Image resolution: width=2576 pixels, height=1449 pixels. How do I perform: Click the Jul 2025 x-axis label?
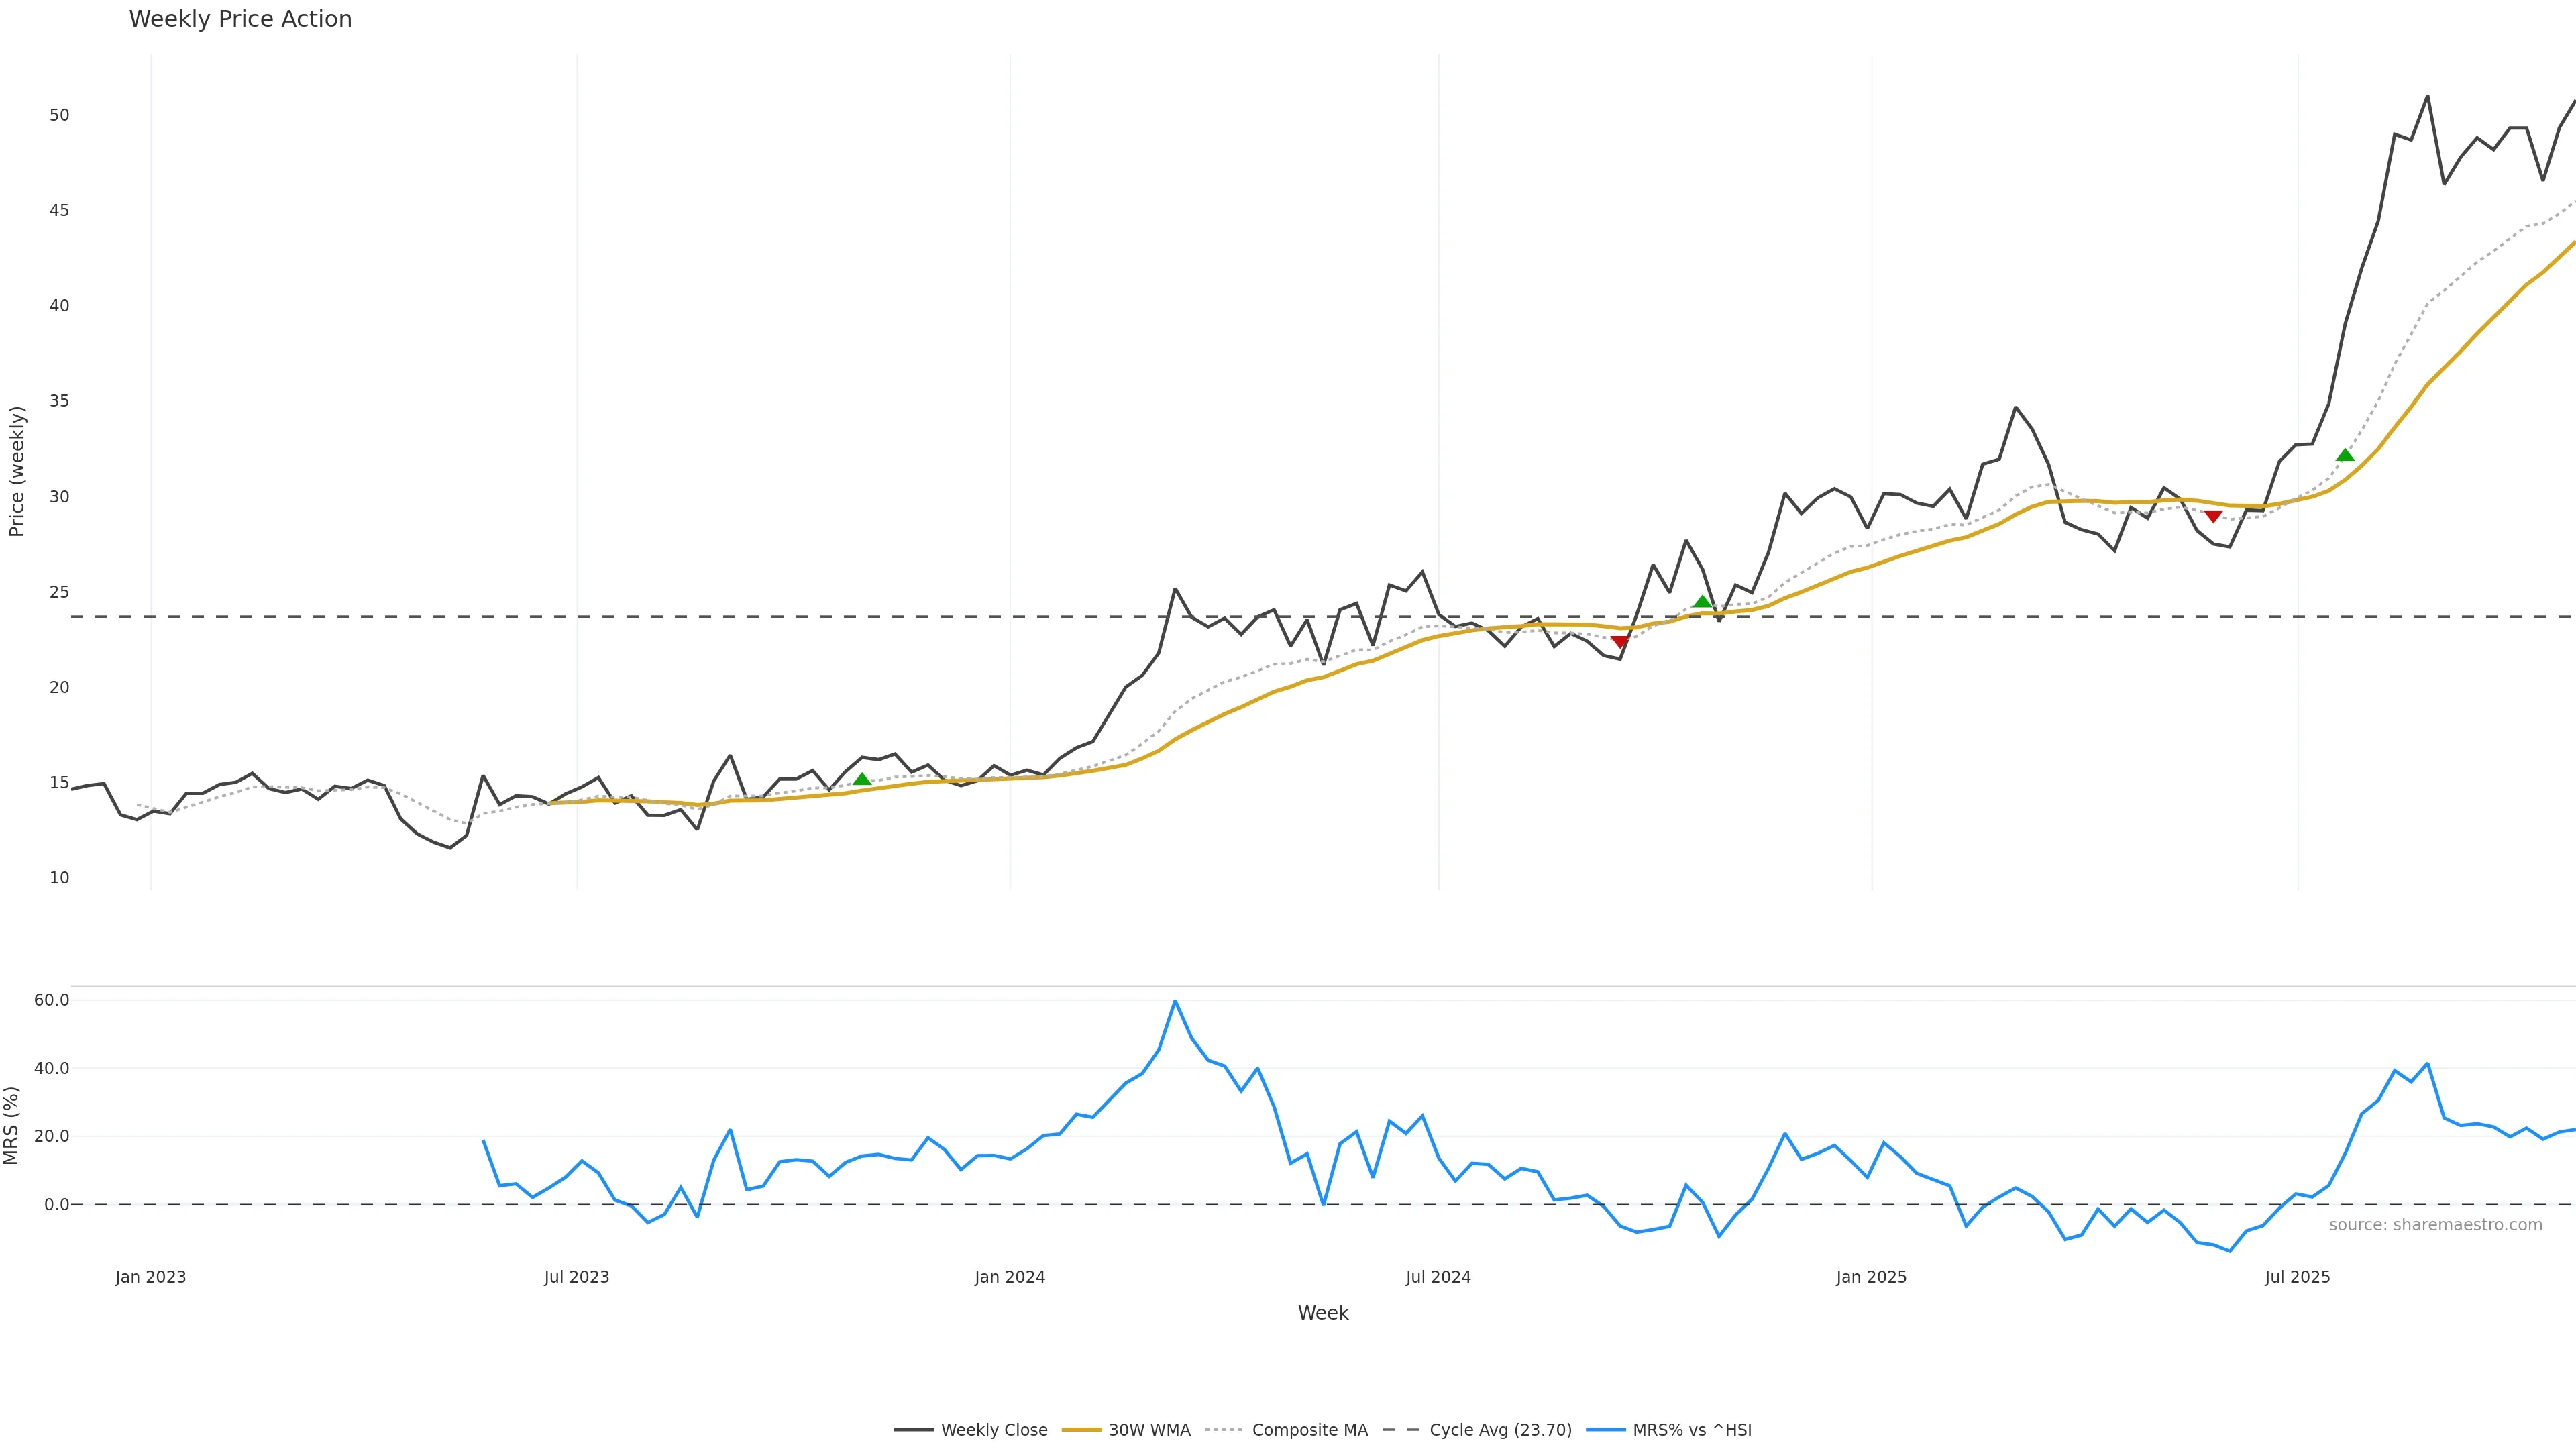pos(2297,1277)
